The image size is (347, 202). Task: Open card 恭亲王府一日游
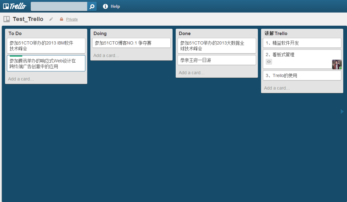coord(217,60)
